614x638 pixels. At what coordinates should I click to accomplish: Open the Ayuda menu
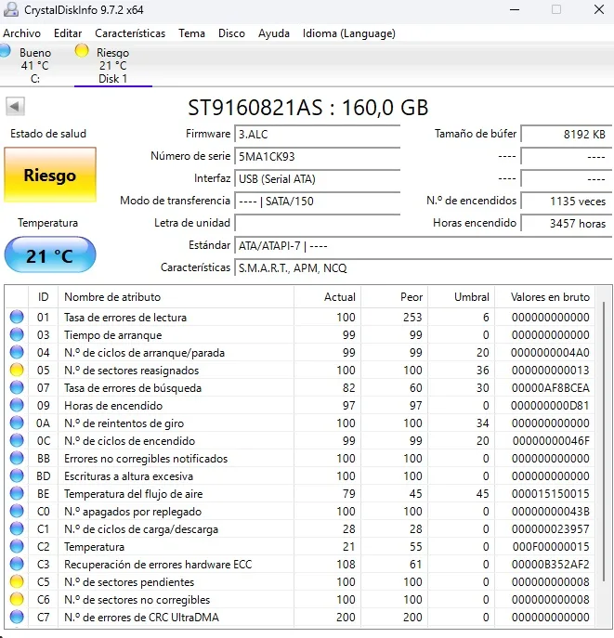[273, 33]
